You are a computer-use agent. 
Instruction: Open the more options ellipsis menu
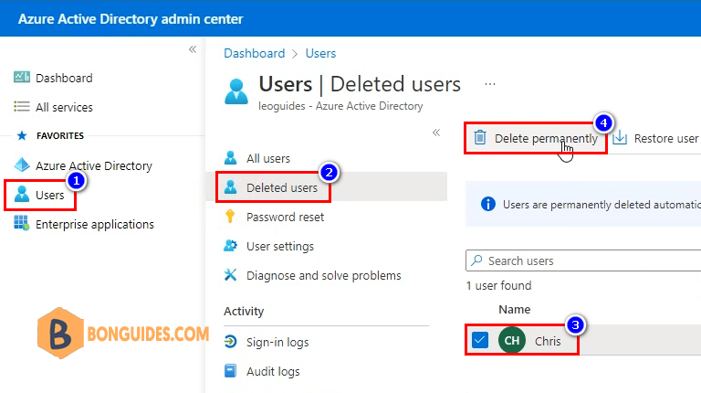[x=490, y=84]
